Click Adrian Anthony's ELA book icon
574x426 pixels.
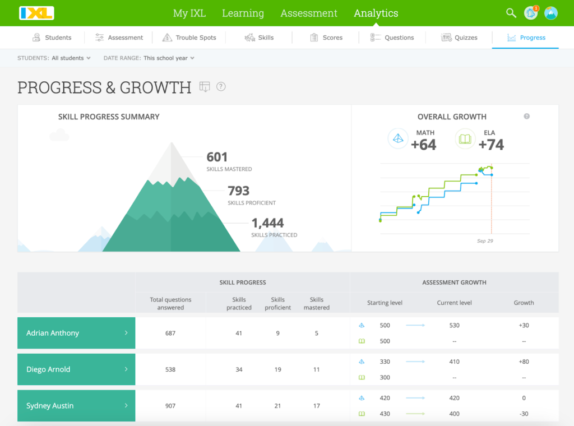point(362,341)
